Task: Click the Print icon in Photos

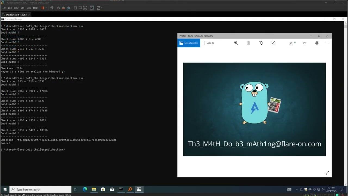Action: click(x=317, y=43)
